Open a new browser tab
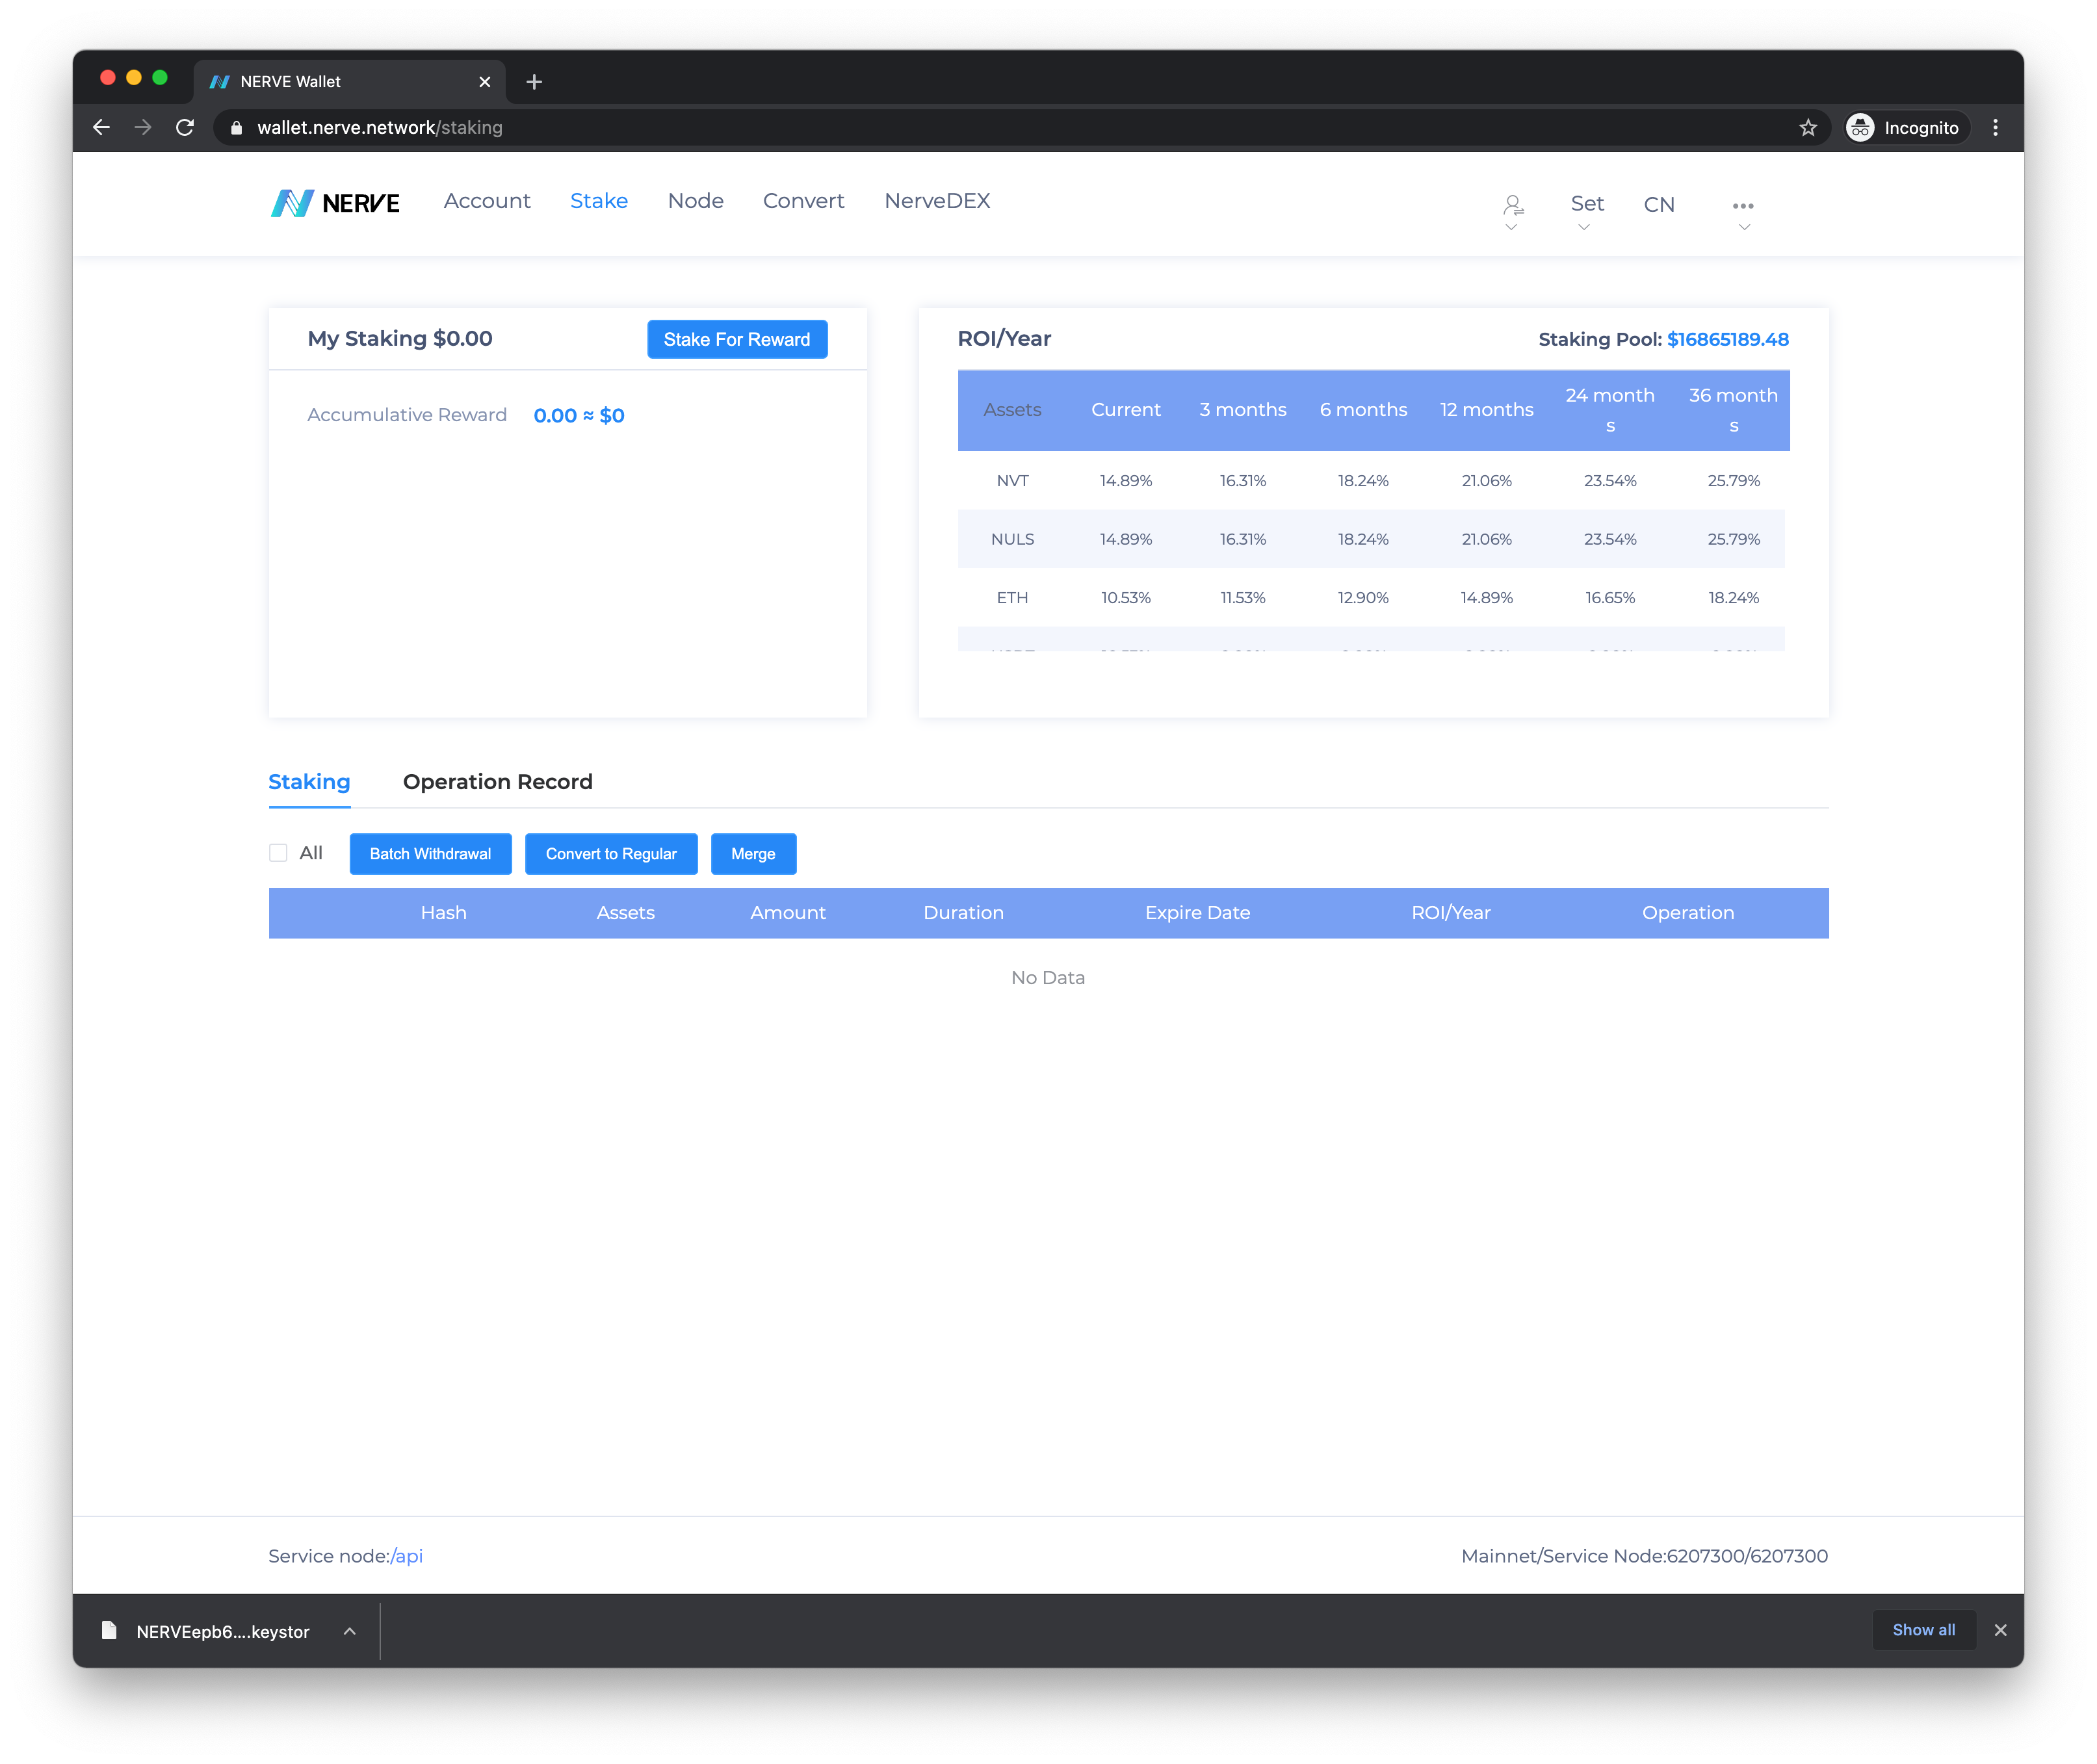2097x1764 pixels. (x=534, y=82)
